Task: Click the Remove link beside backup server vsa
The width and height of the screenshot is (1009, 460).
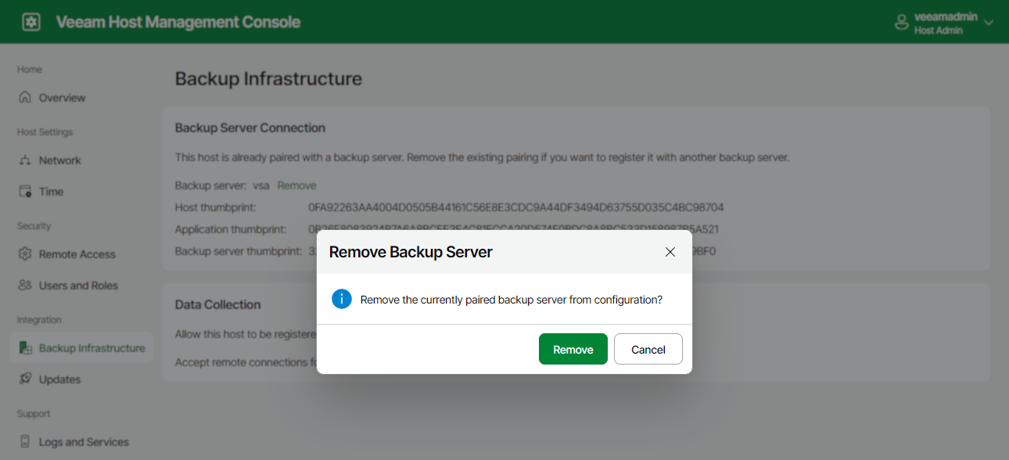Action: click(x=296, y=185)
